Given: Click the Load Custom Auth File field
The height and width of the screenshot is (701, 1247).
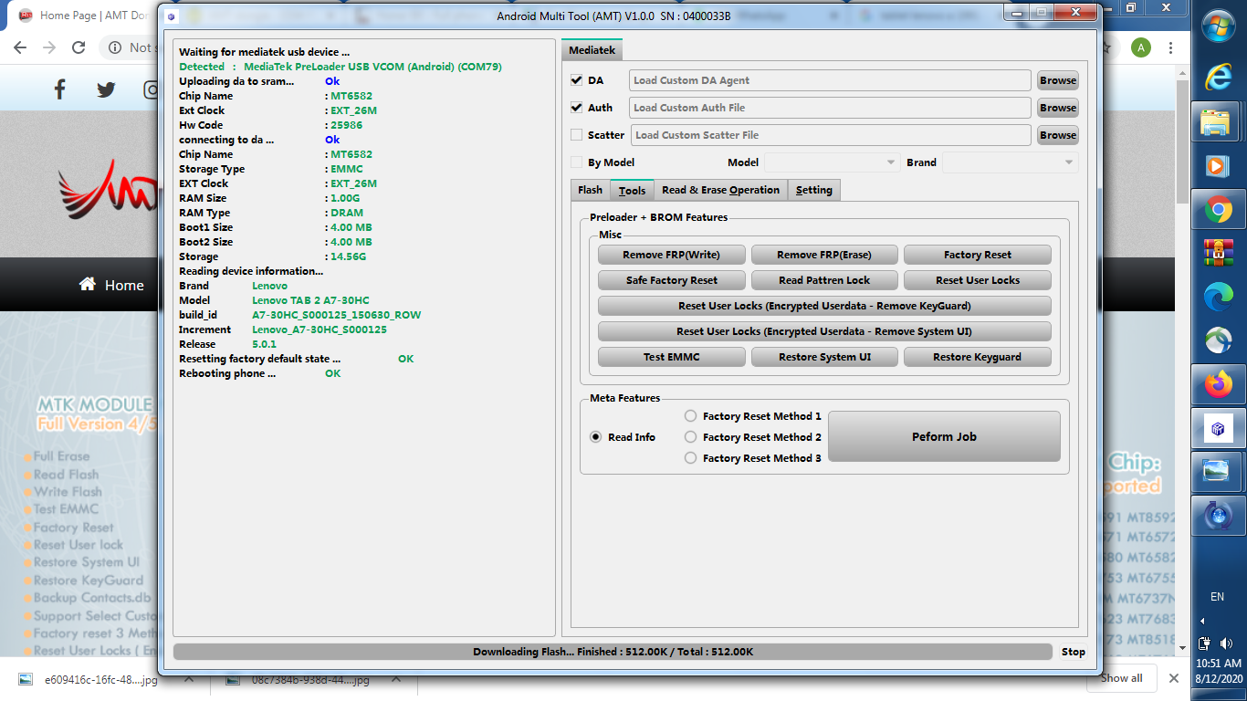Looking at the screenshot, I should pyautogui.click(x=830, y=108).
